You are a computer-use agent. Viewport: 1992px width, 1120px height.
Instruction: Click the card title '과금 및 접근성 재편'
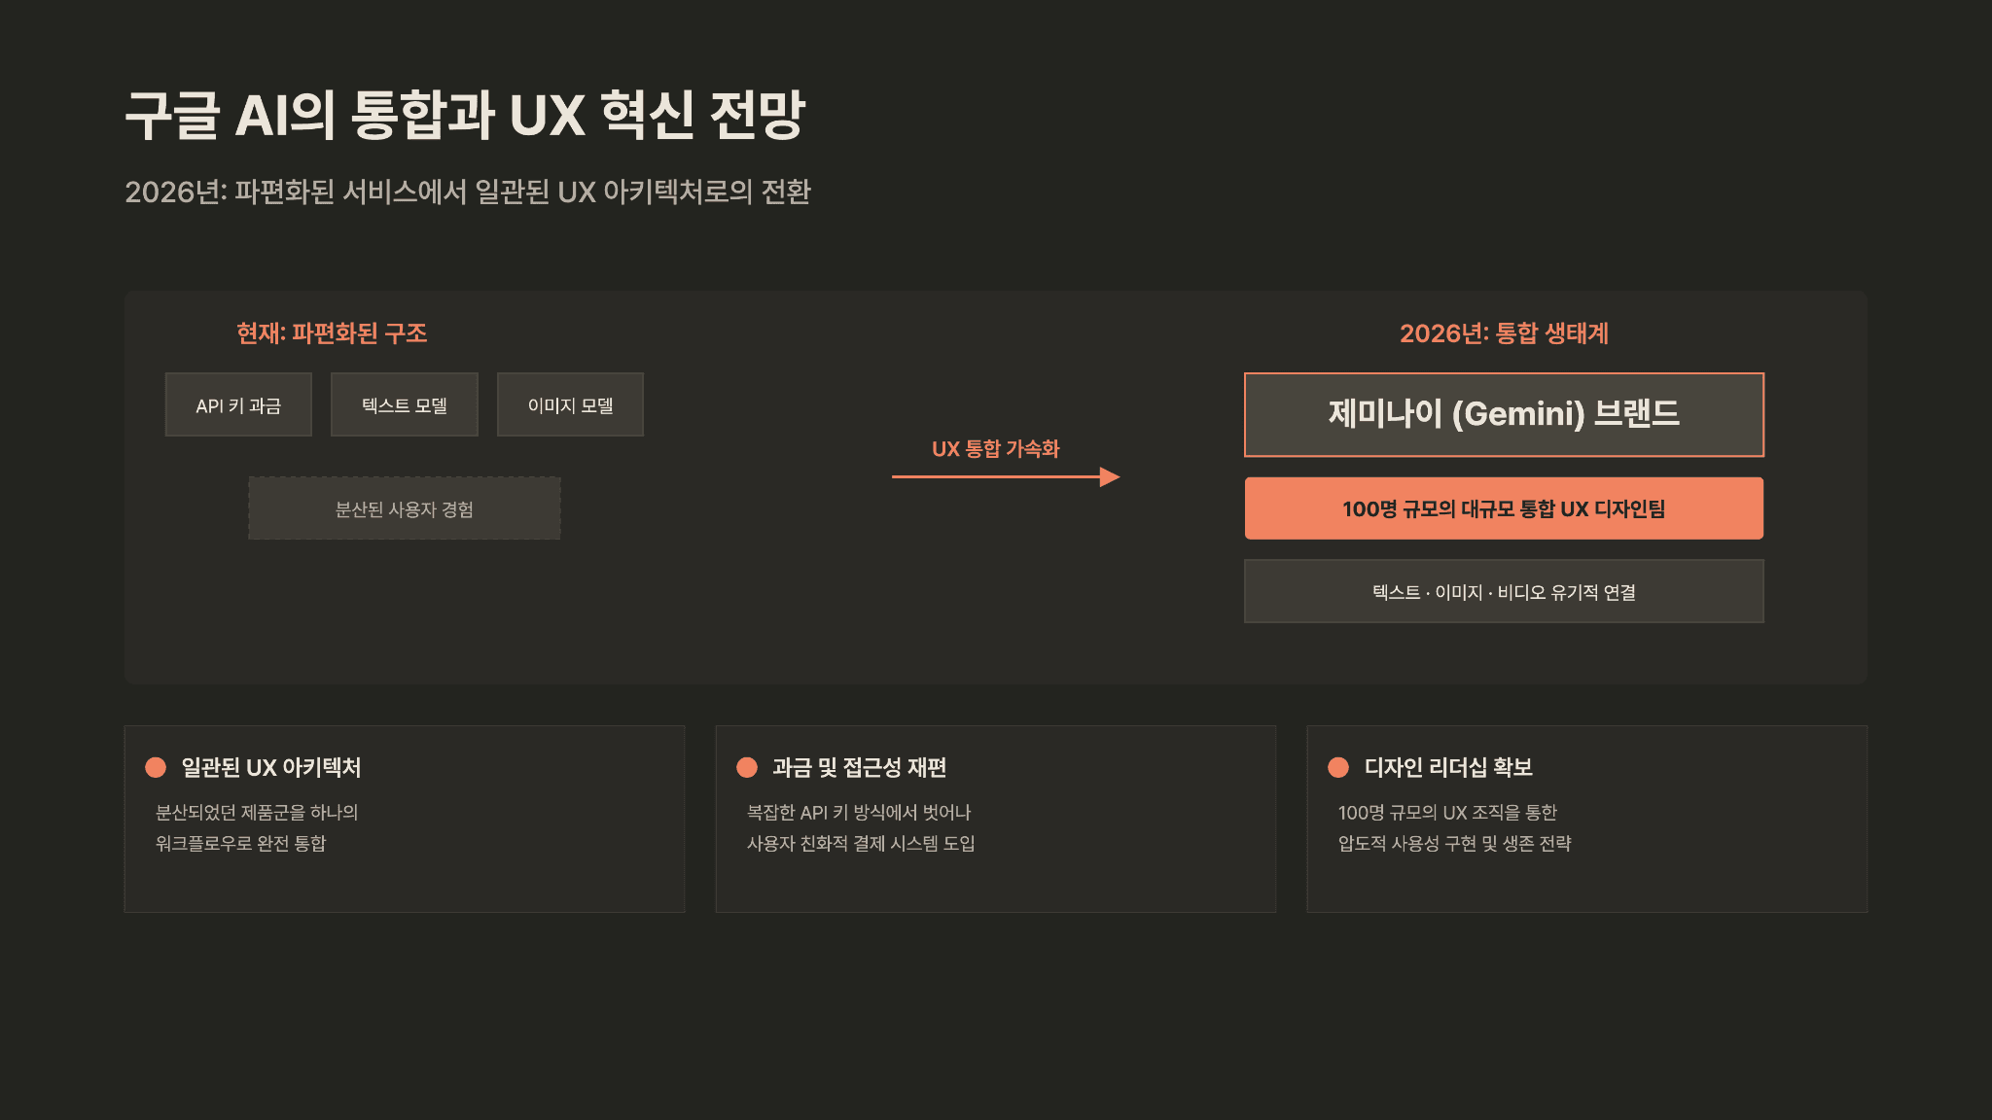coord(860,767)
